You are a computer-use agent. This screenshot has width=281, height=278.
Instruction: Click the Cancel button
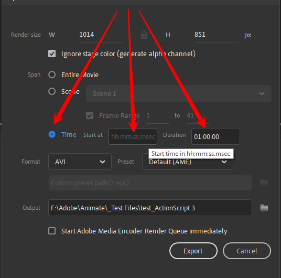coord(247,251)
